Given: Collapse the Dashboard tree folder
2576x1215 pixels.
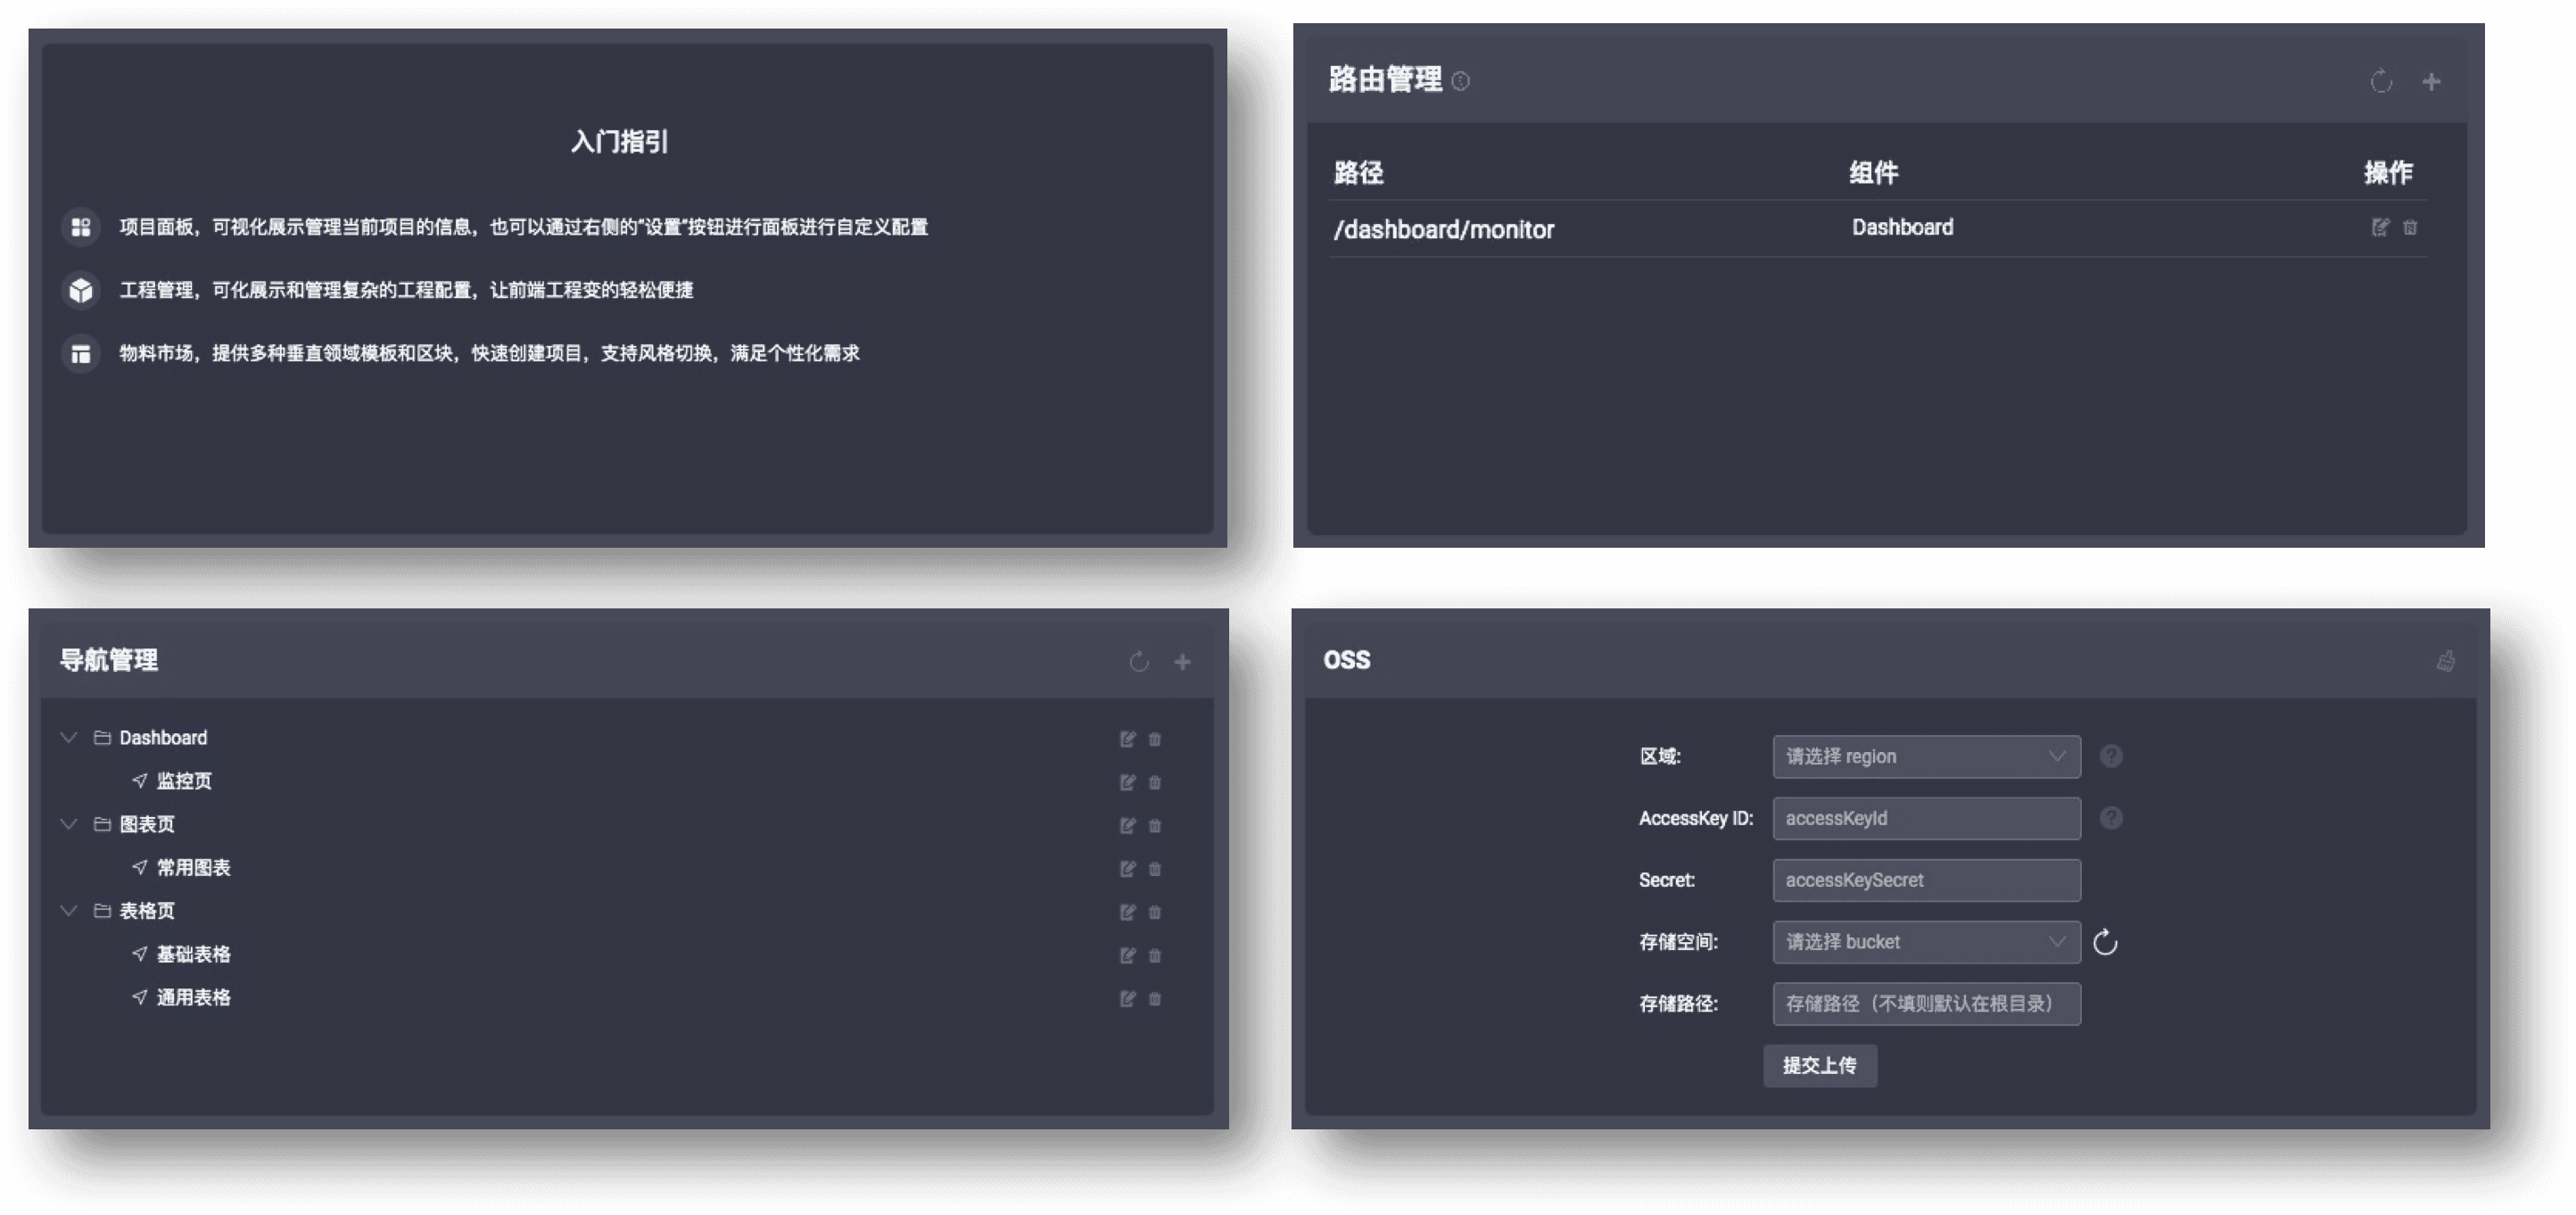Looking at the screenshot, I should click(68, 738).
